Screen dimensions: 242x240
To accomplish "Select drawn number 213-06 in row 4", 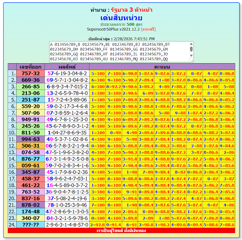I will [31, 93].
